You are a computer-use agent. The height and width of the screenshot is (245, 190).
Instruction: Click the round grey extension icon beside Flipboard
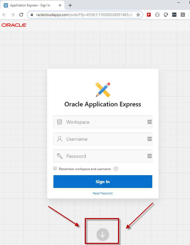click(x=166, y=15)
